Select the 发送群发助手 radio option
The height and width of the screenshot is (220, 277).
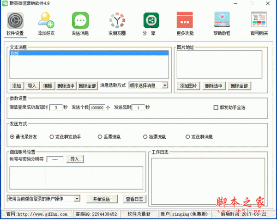coord(52,137)
